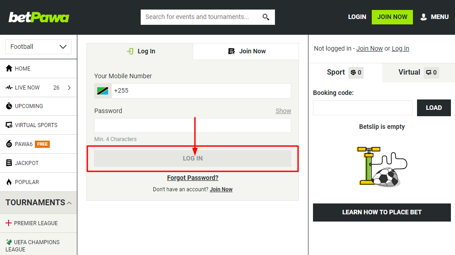
Task: Click the Popular flame icon
Action: 9,182
